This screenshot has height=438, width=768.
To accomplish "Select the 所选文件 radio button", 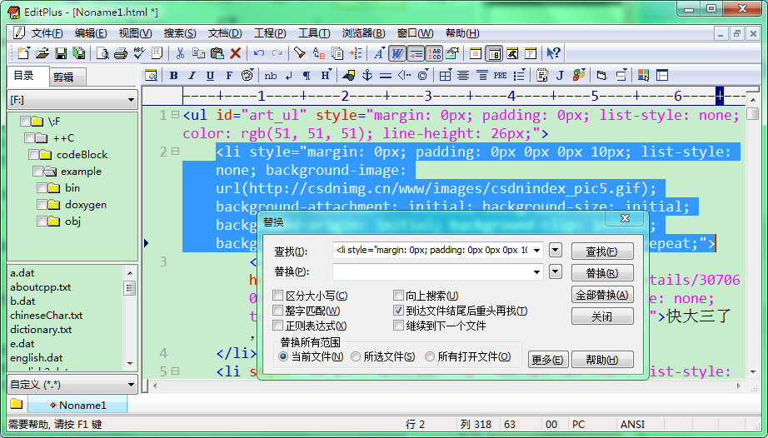I will [x=356, y=356].
